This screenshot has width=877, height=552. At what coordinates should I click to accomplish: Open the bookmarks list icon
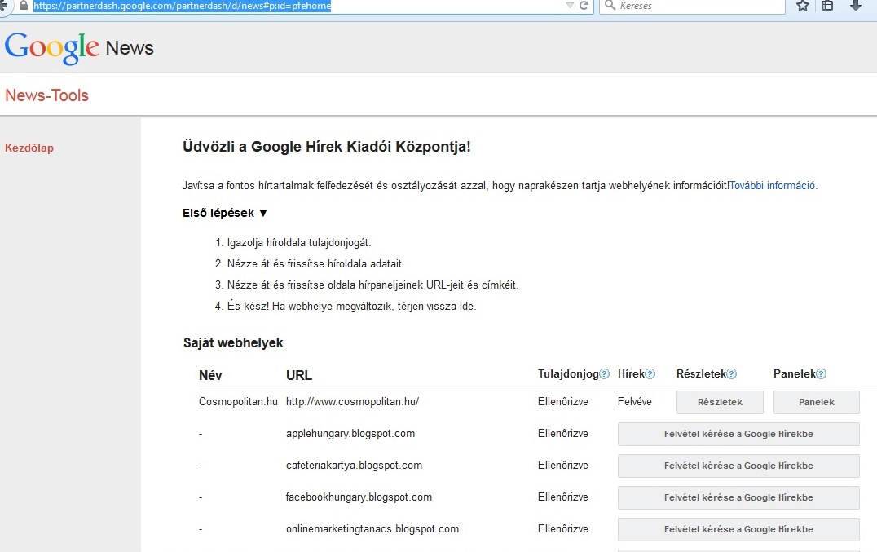click(x=827, y=6)
